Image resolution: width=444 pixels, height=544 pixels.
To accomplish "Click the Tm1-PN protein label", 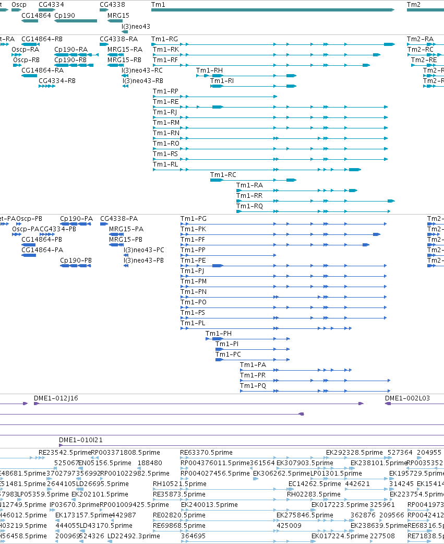I will point(194,291).
